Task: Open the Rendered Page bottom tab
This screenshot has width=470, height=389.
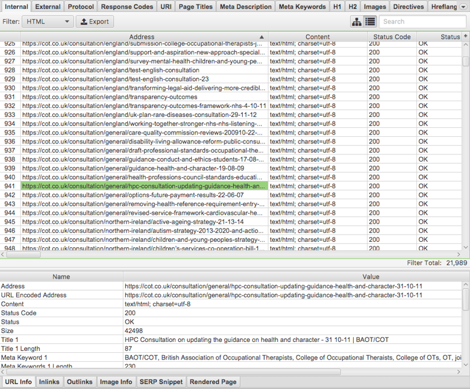Action: 213,382
